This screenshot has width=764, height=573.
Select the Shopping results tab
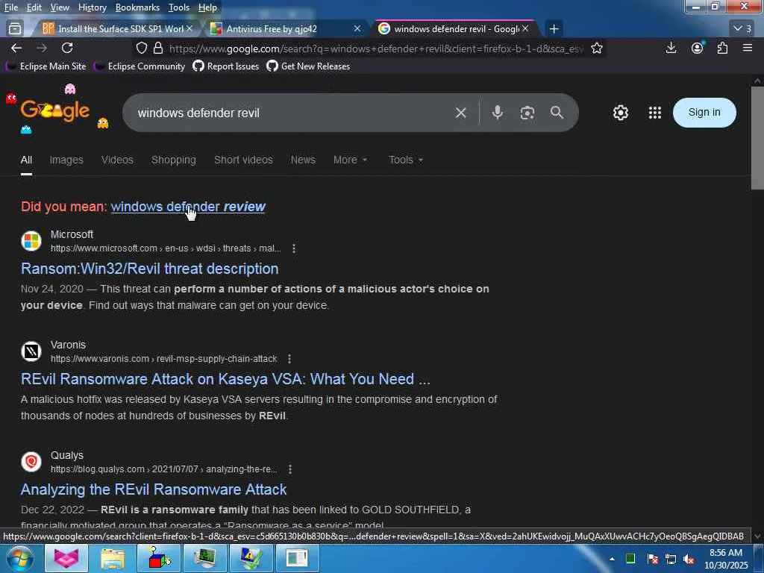tap(173, 160)
